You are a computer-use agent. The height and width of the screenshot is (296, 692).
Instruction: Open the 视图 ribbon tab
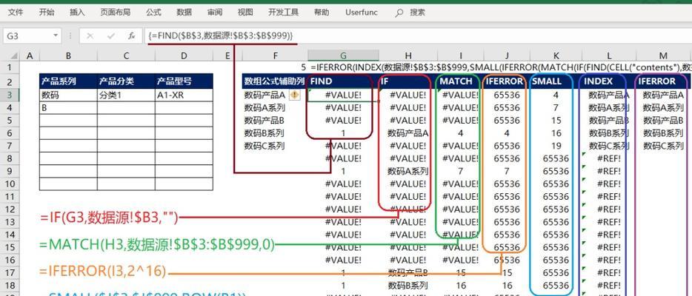point(245,13)
